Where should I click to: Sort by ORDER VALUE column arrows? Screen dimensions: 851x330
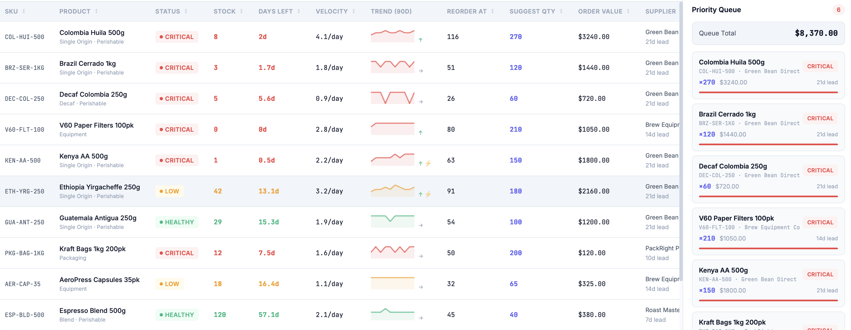628,11
